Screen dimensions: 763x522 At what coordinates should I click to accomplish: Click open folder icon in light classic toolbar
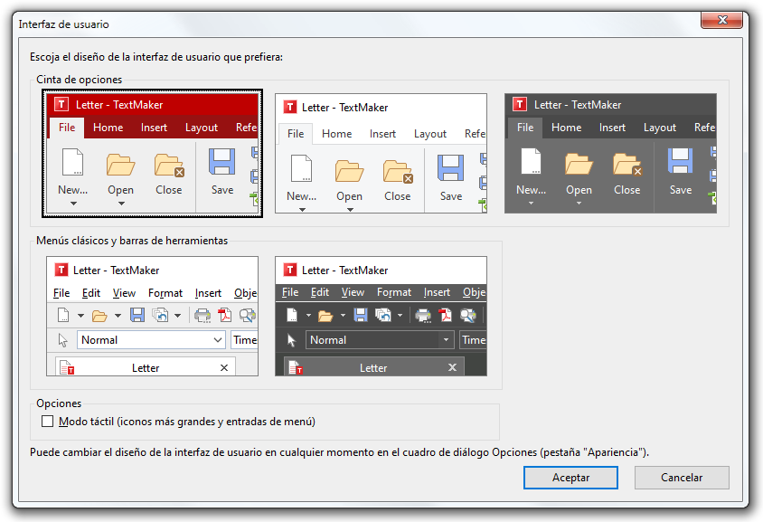[99, 316]
